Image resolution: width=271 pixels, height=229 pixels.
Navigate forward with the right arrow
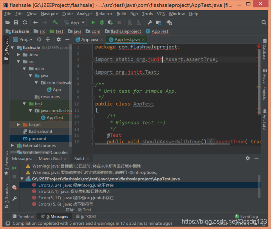pyautogui.click(x=45, y=22)
